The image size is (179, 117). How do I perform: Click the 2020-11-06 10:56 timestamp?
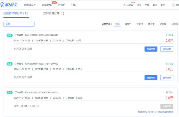(22, 69)
